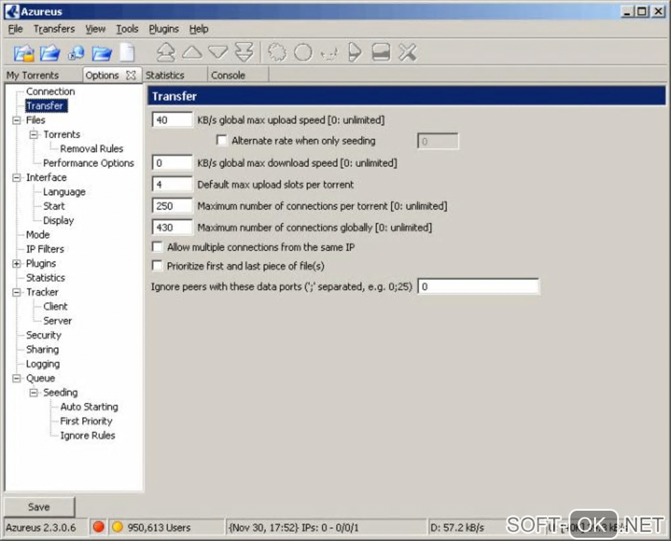The width and height of the screenshot is (671, 541).
Task: Check Allow multiple connections from same IP
Action: (157, 247)
